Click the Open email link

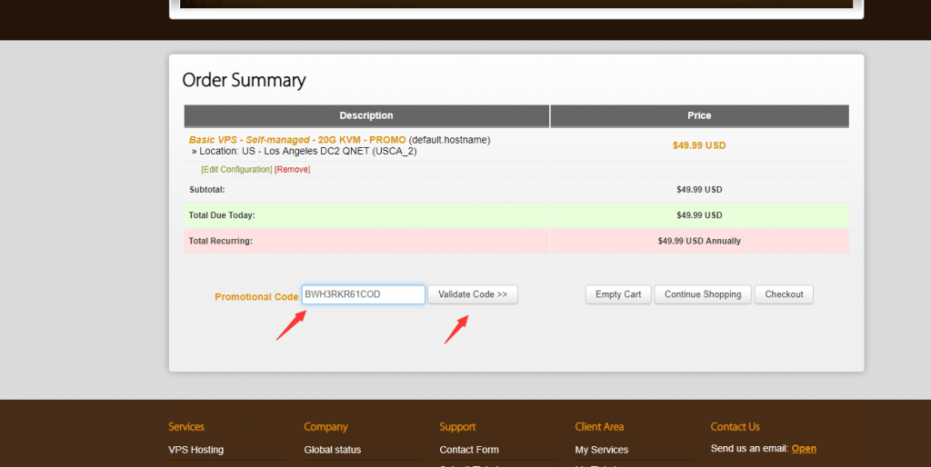(x=804, y=449)
